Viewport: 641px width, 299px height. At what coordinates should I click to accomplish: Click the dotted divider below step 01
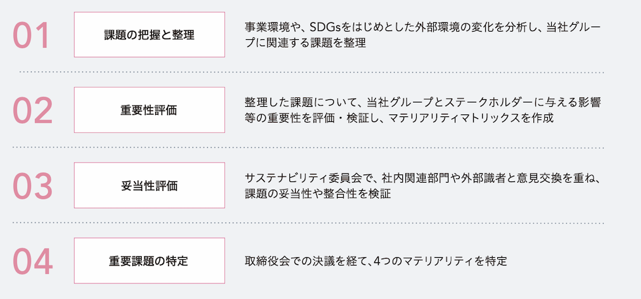(312, 72)
